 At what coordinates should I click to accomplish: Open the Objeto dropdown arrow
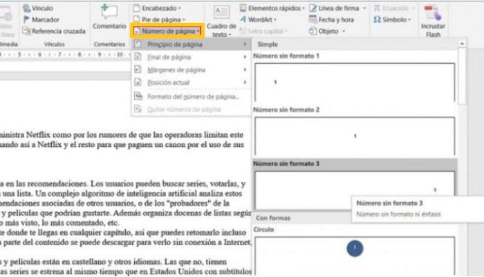tap(343, 32)
